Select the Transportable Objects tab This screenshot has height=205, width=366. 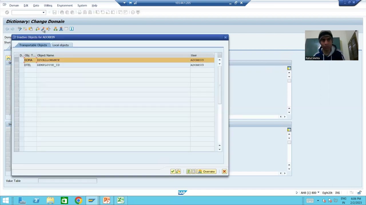coord(33,45)
